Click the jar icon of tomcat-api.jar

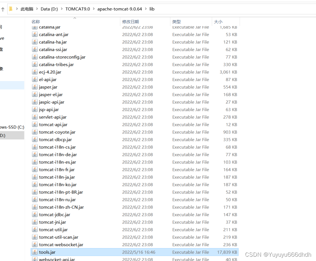[35, 125]
